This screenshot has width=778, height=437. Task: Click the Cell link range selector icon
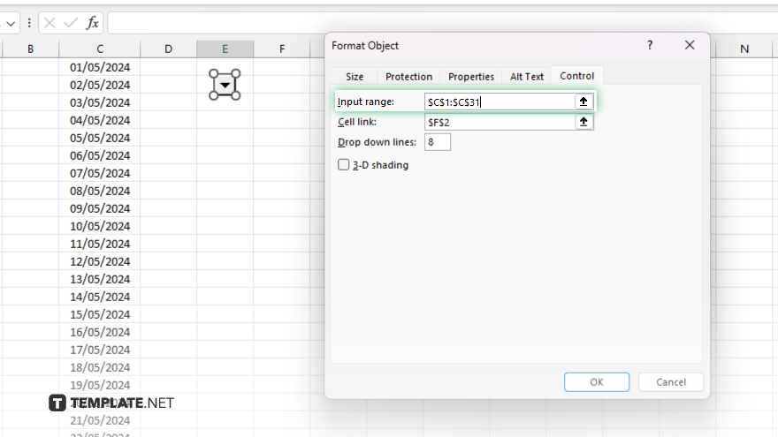(x=583, y=122)
